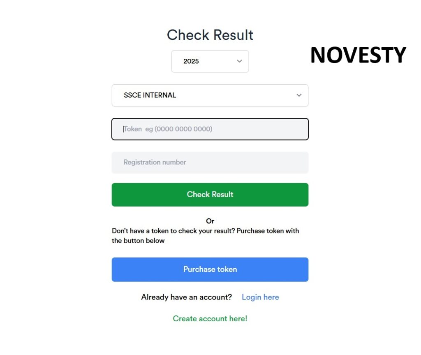Sign in using the Login here text
The width and height of the screenshot is (421, 355).
point(260,297)
